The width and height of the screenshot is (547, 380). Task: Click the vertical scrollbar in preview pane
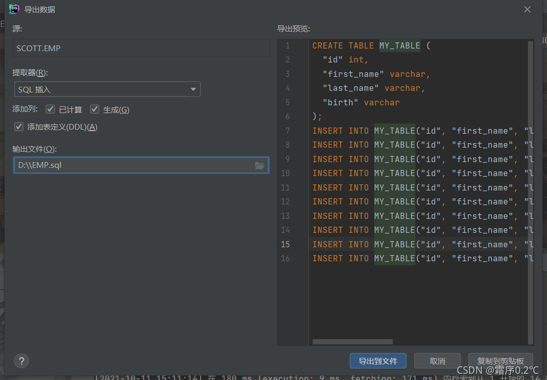530,193
